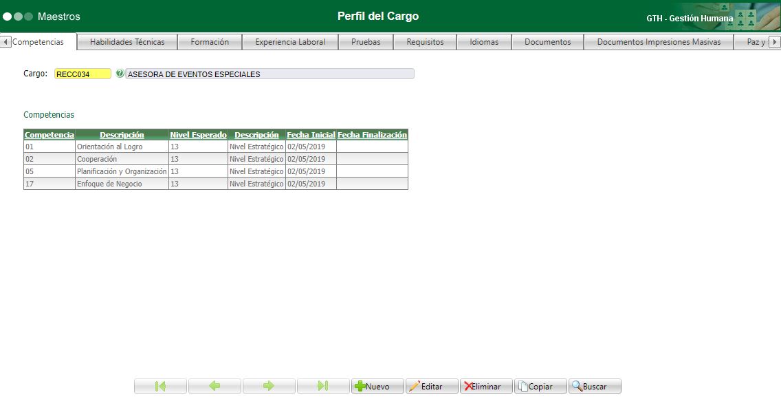Click the Editar button
The width and height of the screenshot is (781, 397).
tap(432, 386)
